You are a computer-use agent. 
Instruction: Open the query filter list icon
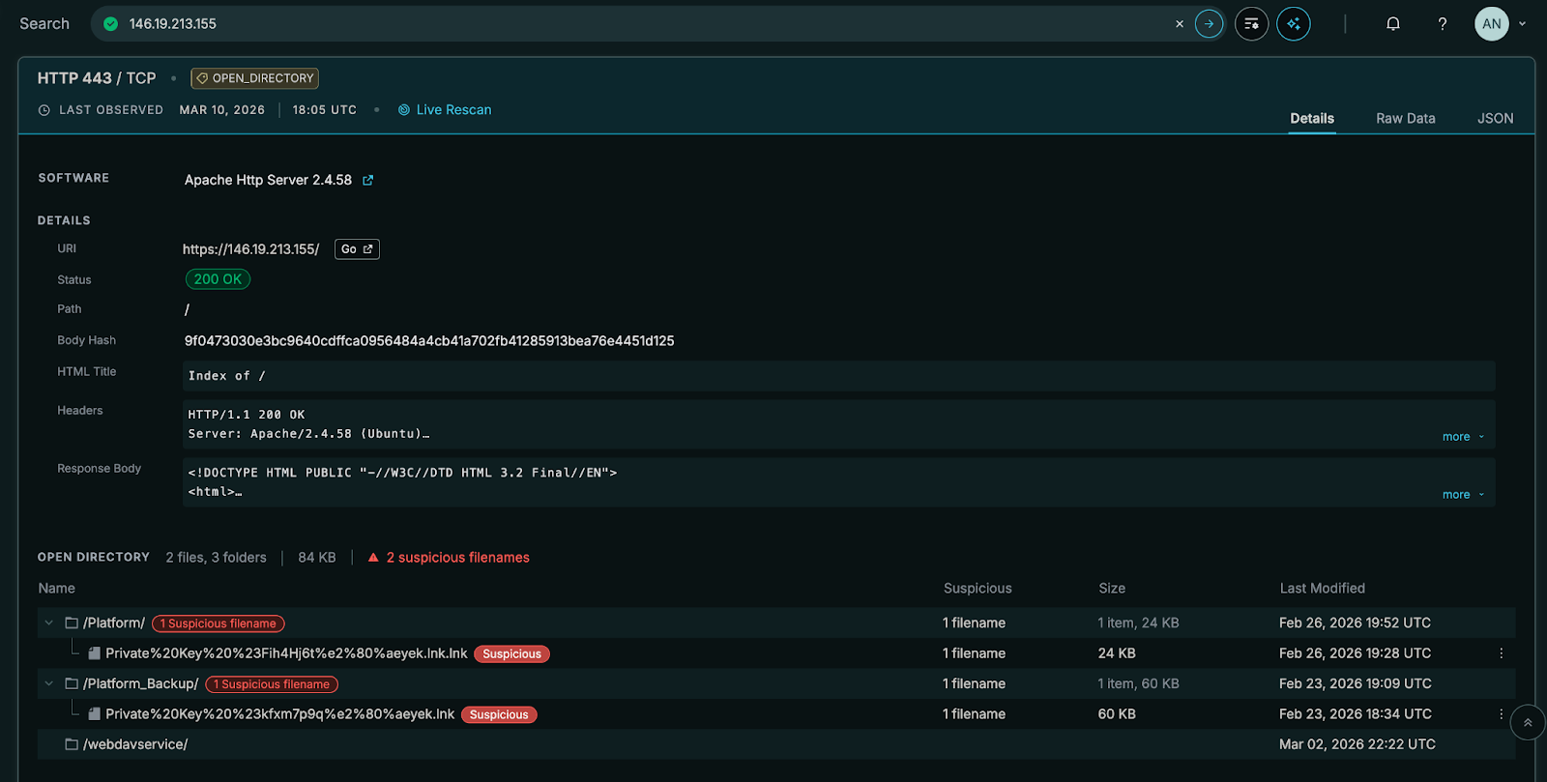1251,24
